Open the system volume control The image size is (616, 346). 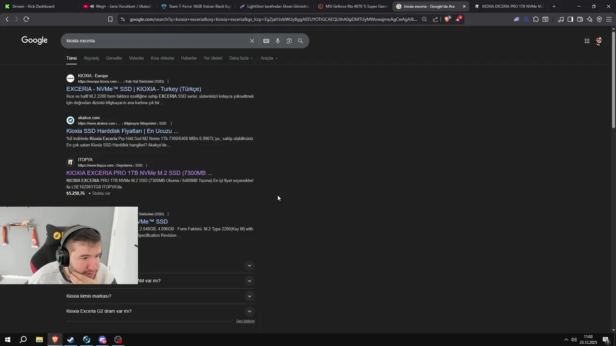coord(574,340)
